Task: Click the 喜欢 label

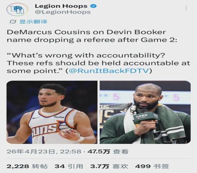Action: [x=120, y=166]
